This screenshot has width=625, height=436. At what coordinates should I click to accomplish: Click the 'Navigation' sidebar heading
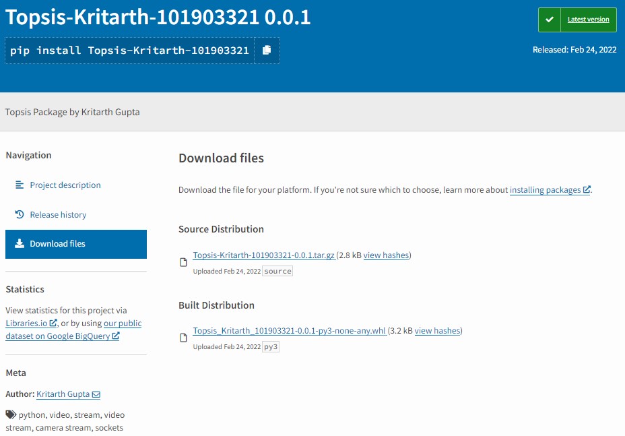point(28,155)
